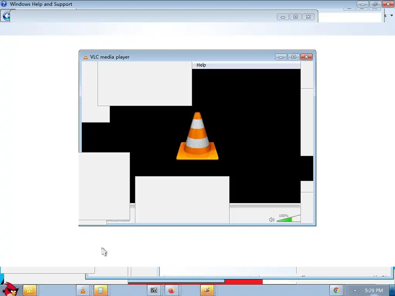395x296 pixels.
Task: Open Calculator from the taskbar
Action: click(x=101, y=291)
